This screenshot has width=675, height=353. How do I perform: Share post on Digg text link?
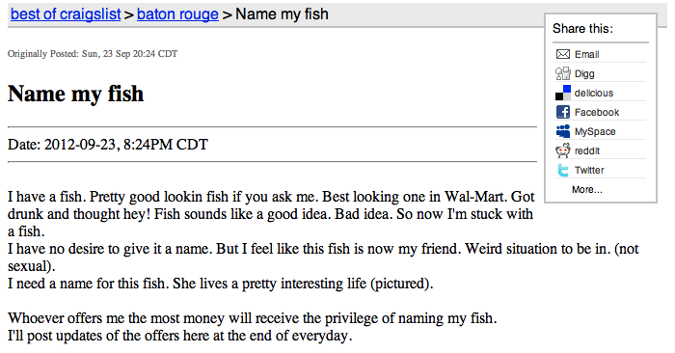point(584,73)
